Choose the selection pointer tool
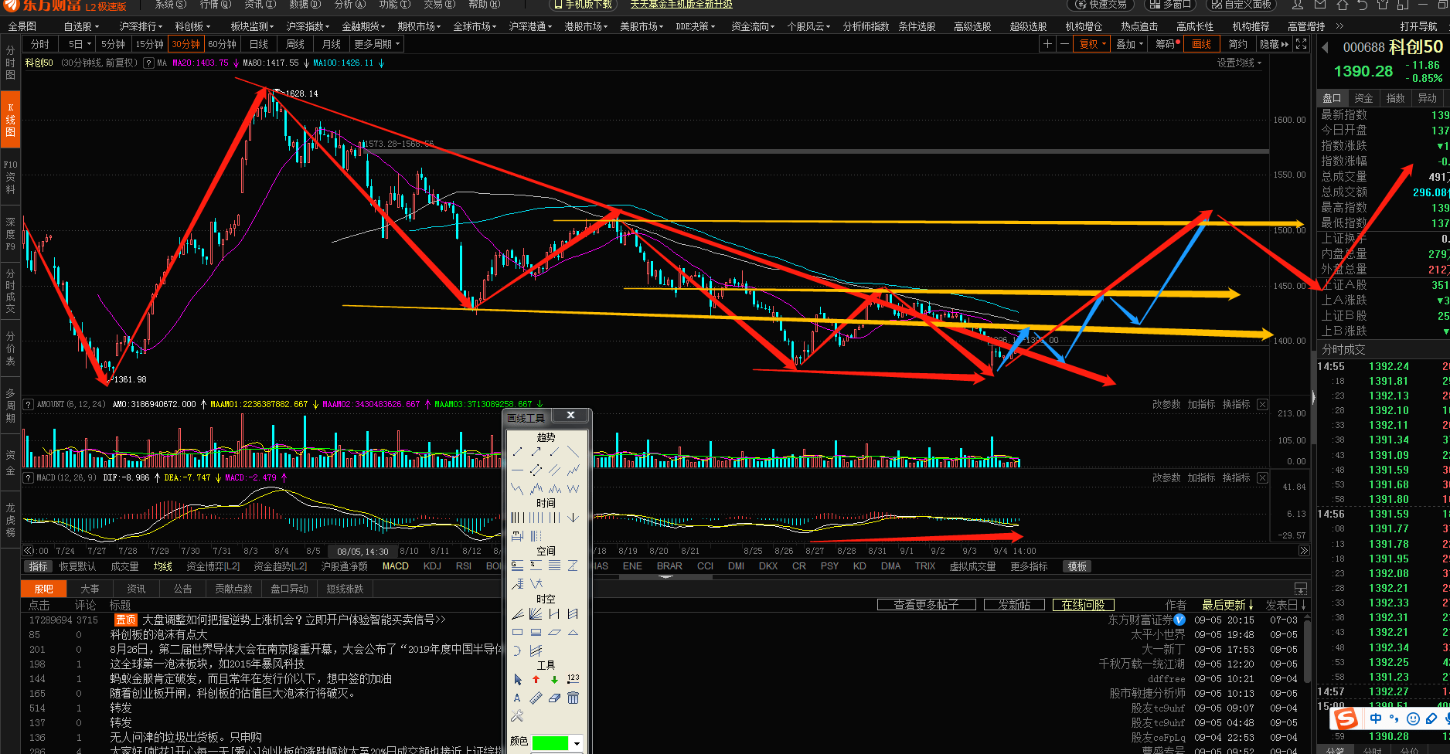 tap(517, 679)
